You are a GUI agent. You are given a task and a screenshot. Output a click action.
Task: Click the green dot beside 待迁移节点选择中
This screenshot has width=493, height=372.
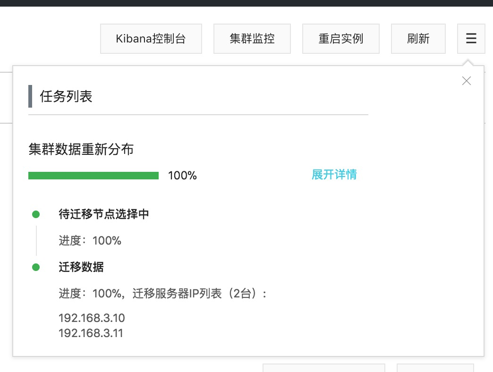tap(36, 214)
